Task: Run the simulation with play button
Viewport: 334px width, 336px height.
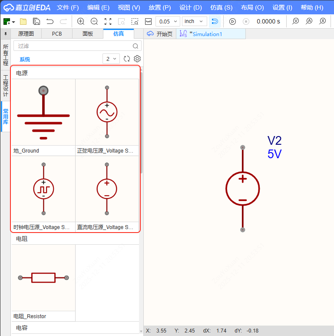Action: 232,21
